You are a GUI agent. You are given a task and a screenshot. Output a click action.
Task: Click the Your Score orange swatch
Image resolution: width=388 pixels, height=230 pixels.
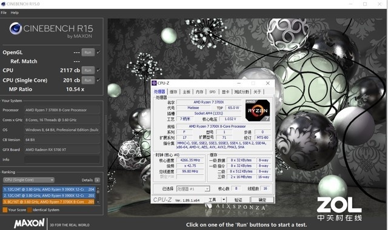click(x=5, y=210)
